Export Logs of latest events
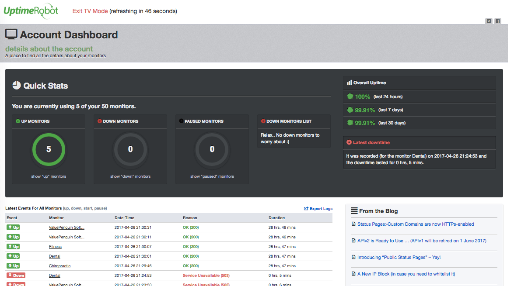 click(318, 208)
